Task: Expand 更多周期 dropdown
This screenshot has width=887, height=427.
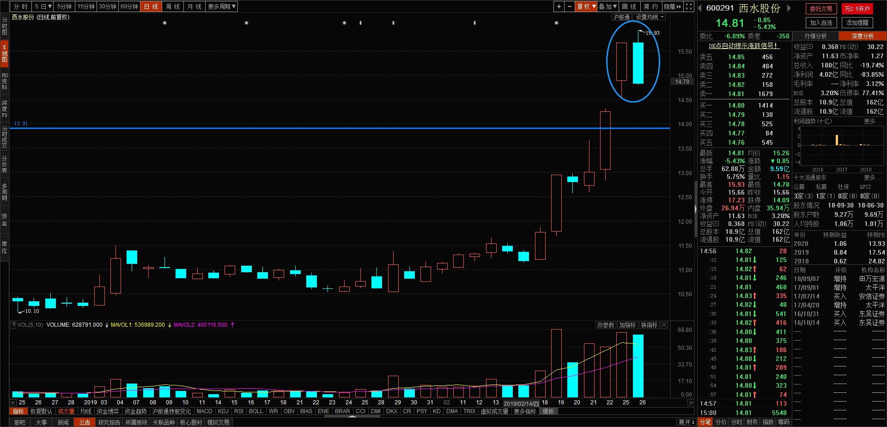Action: click(222, 6)
